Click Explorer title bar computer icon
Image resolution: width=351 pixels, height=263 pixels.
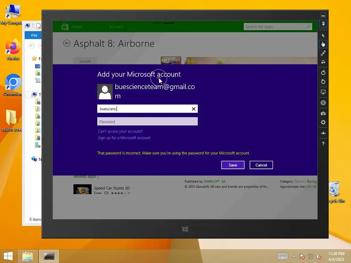coord(28,26)
